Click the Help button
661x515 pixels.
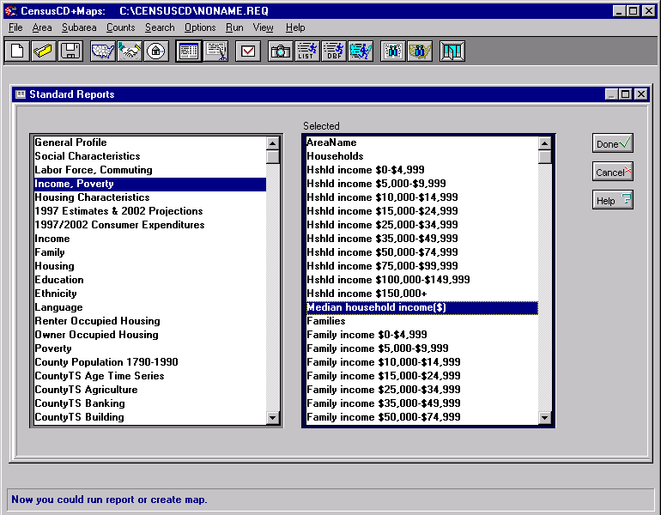(x=612, y=200)
